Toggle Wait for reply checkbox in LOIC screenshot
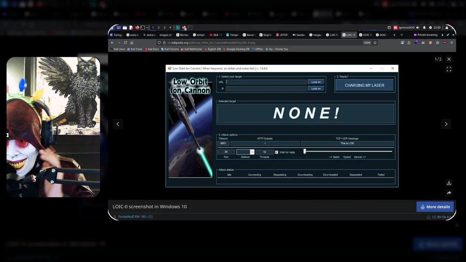466x262 pixels. coord(276,152)
